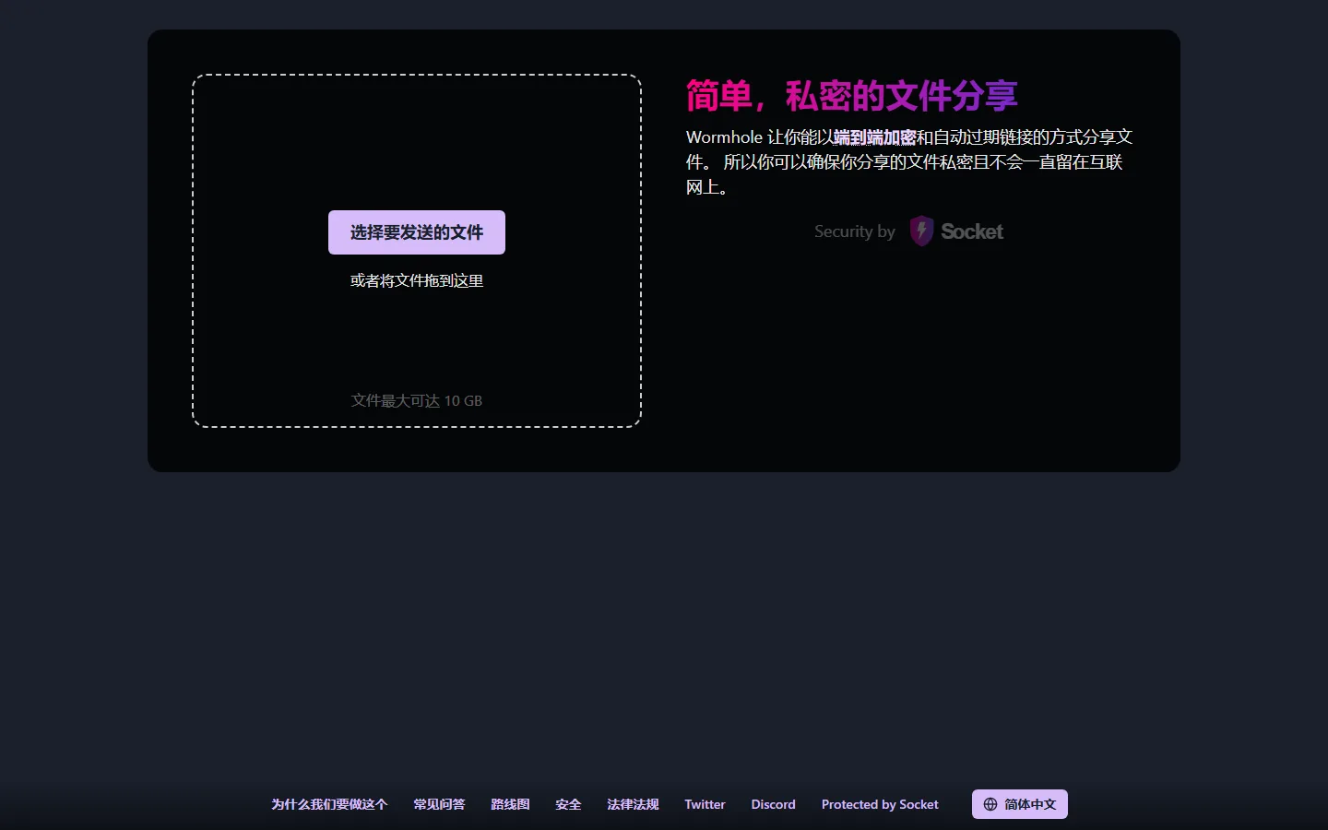
Task: Open the 常见问答 footer link
Action: pos(439,804)
